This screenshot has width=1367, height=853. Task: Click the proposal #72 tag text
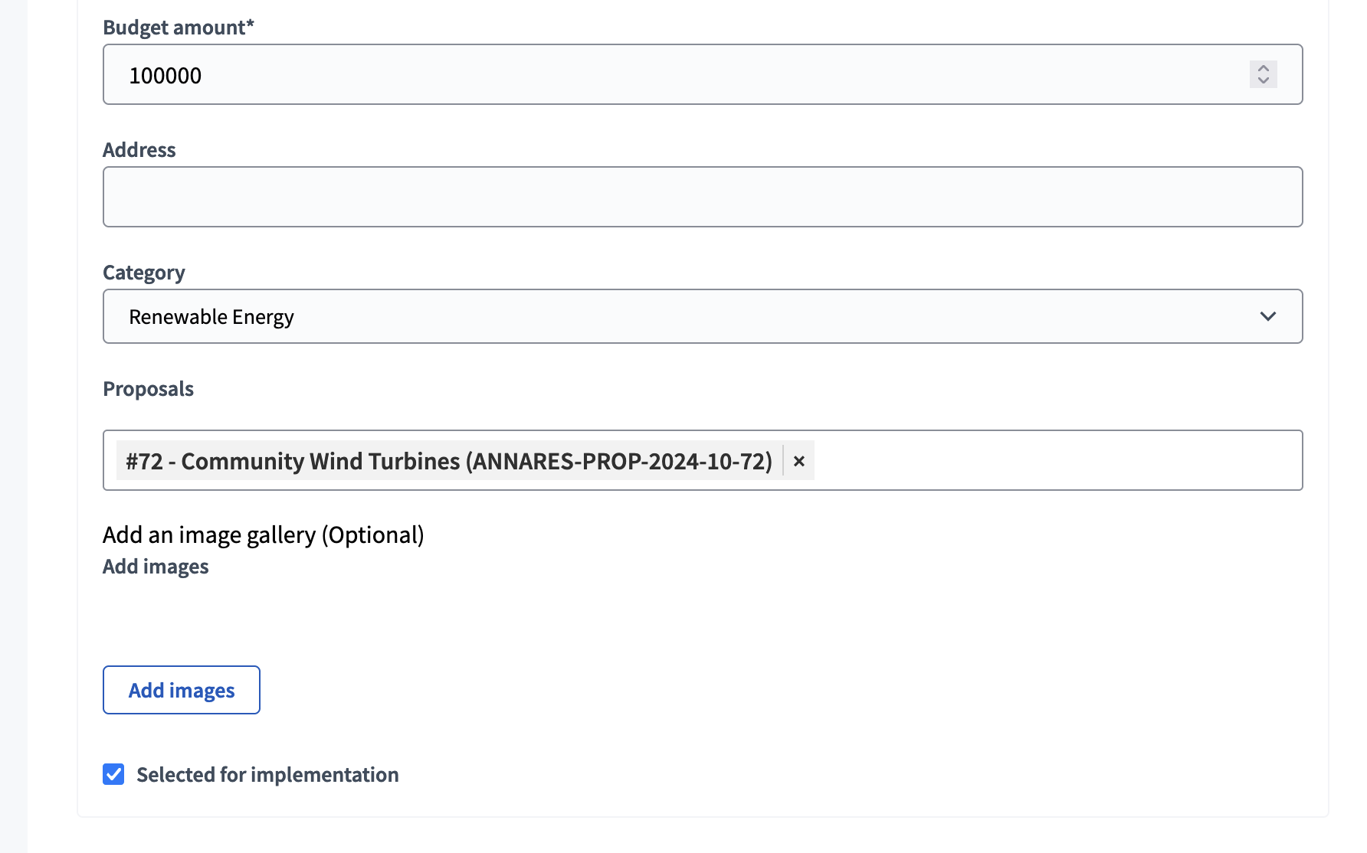448,461
